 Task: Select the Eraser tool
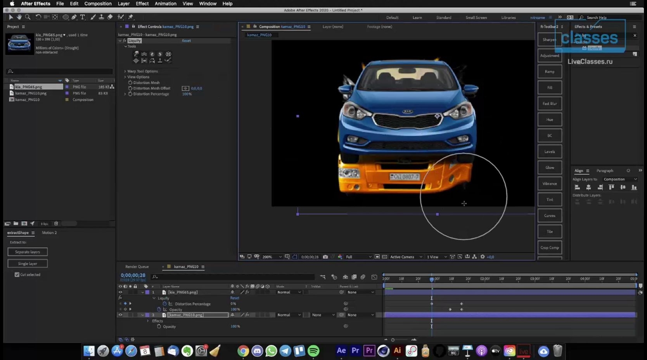pos(110,17)
